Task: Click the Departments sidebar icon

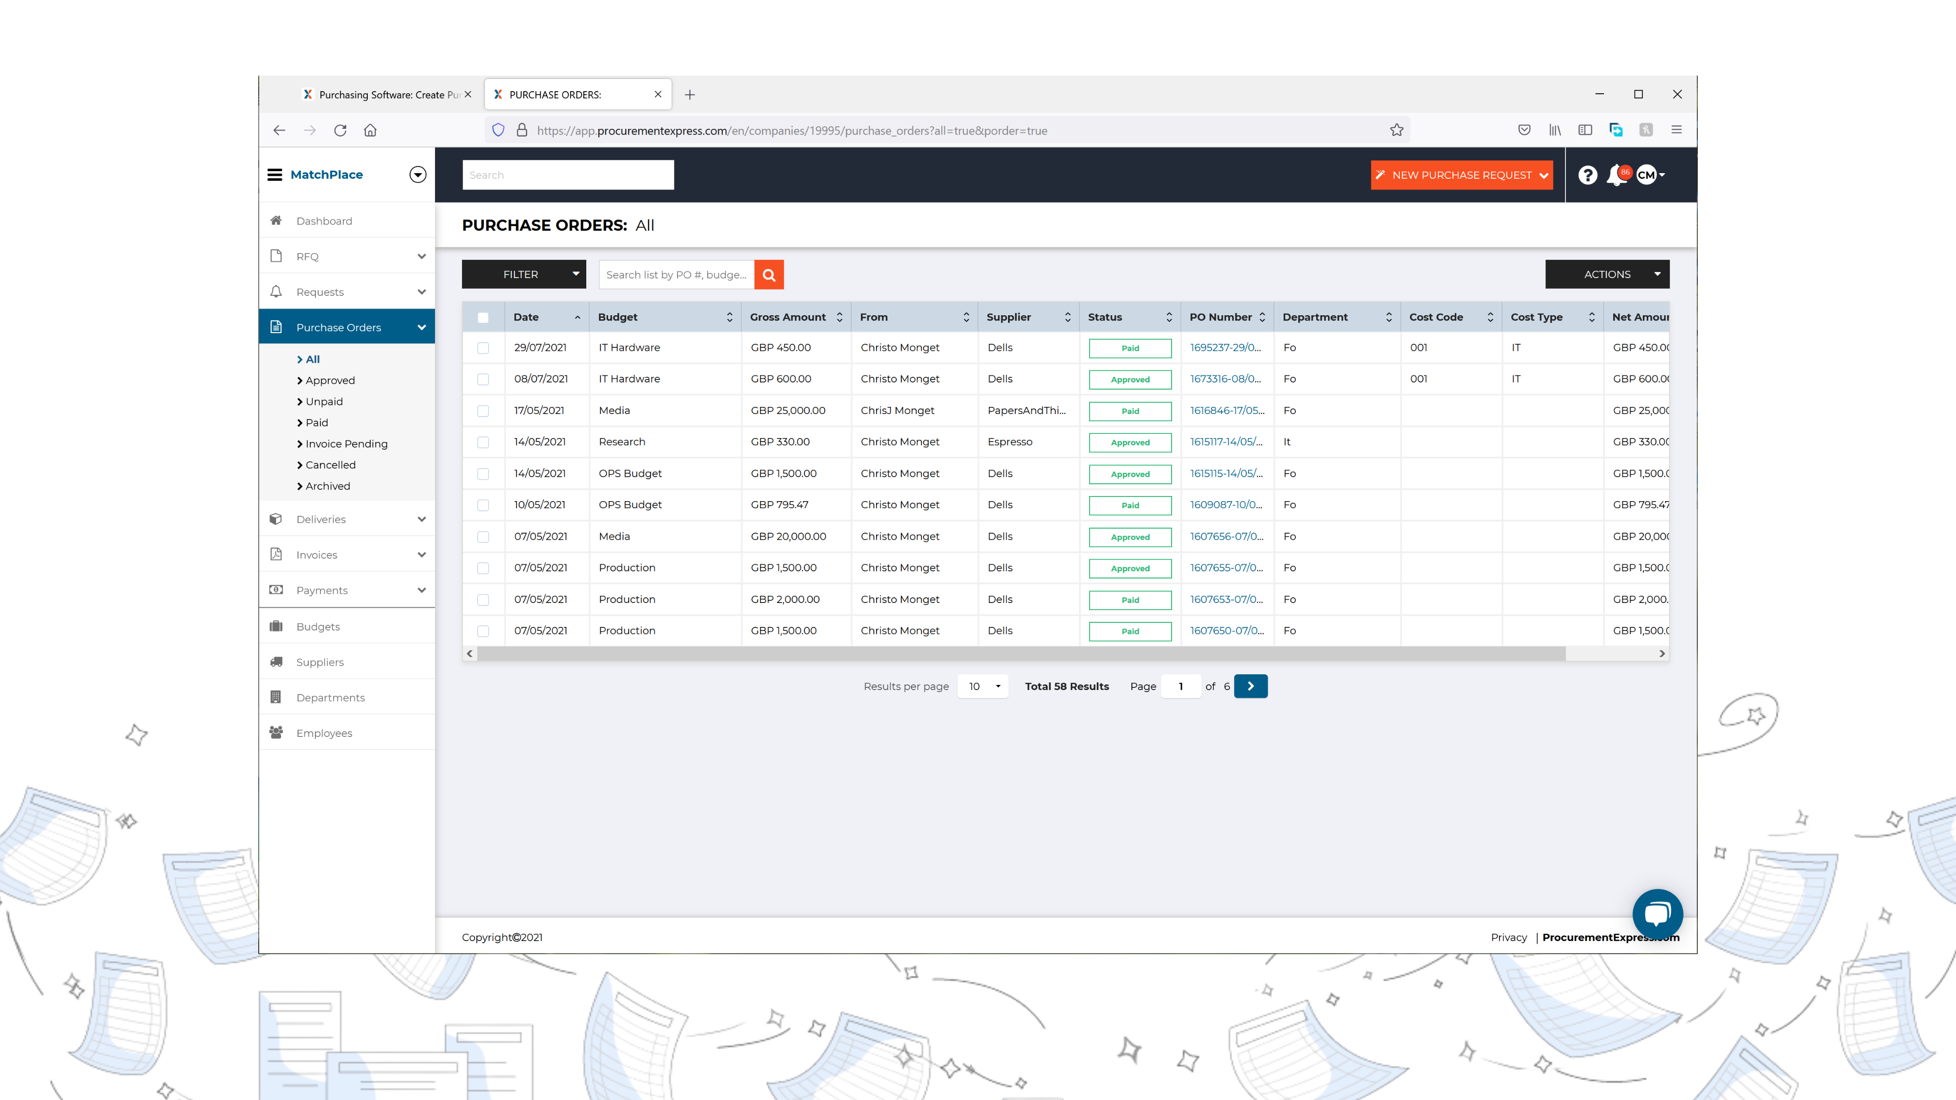Action: coord(277,696)
